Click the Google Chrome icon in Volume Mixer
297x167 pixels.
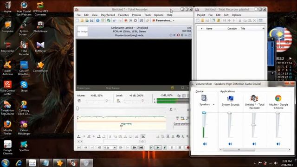click(278, 98)
